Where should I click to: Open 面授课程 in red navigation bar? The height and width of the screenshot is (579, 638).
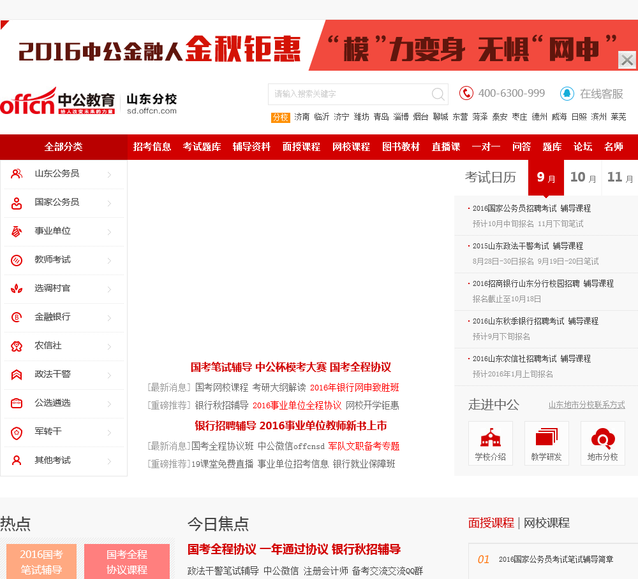301,147
